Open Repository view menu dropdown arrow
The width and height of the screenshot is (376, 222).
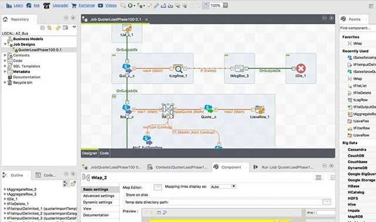pos(75,27)
